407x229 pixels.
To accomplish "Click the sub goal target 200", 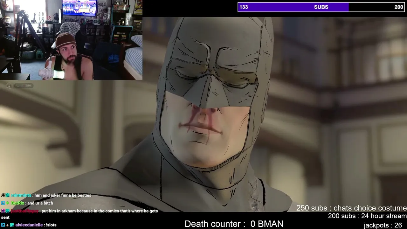I will tap(399, 7).
